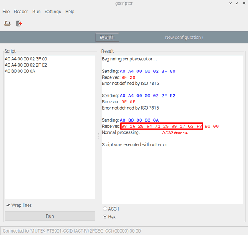
Task: Confirm with the 确定(O) button
Action: tap(107, 37)
